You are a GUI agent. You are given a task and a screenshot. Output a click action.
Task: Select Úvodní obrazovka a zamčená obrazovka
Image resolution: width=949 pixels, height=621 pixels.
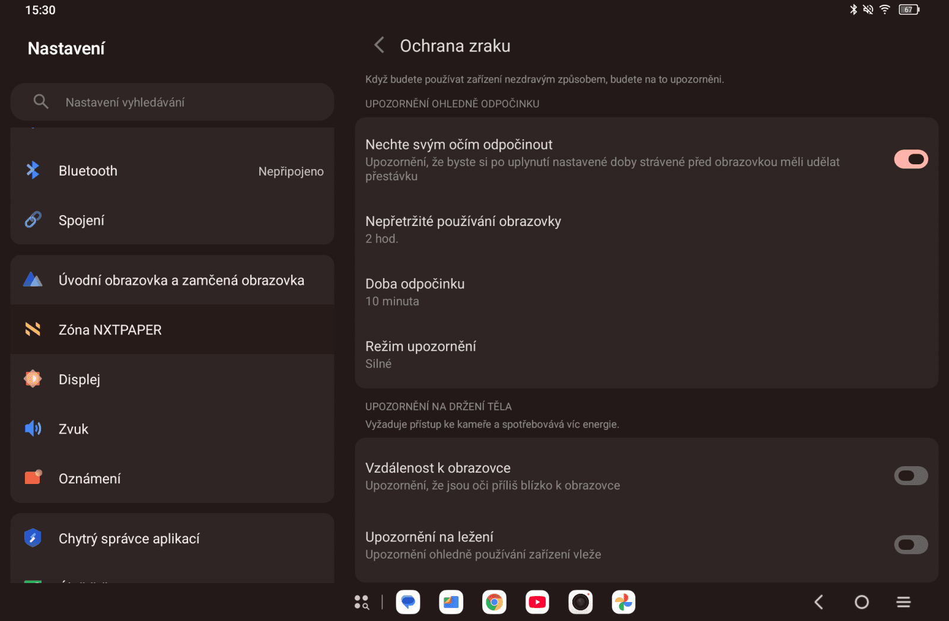[x=181, y=280]
